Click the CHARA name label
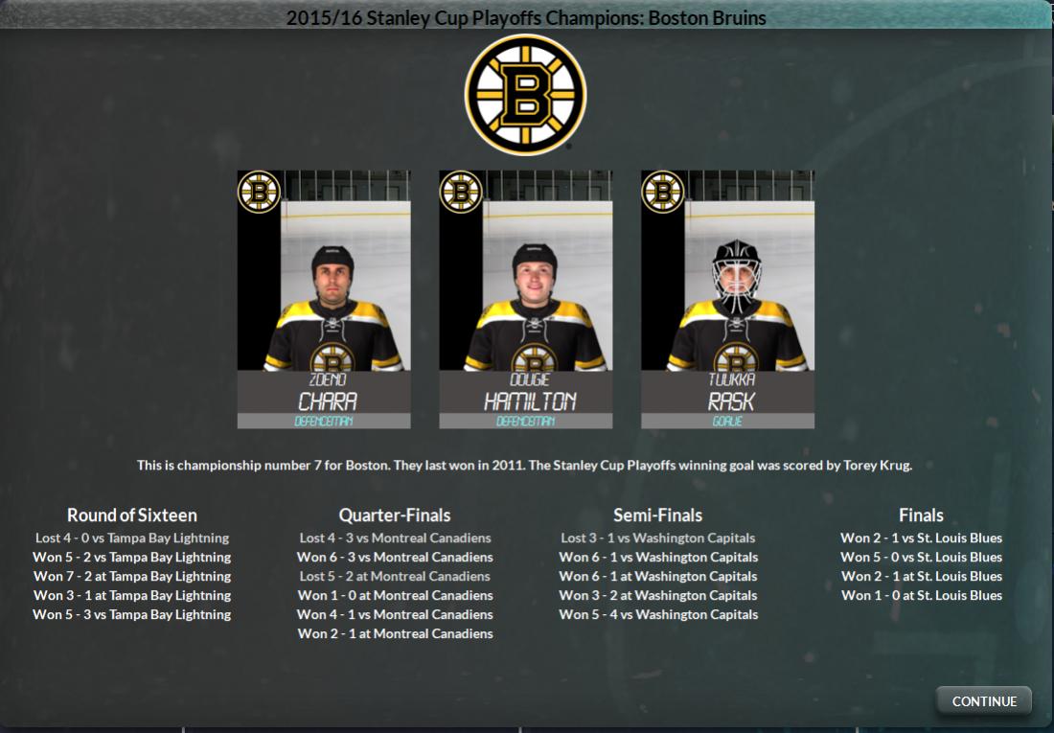1054x733 pixels. 328,401
